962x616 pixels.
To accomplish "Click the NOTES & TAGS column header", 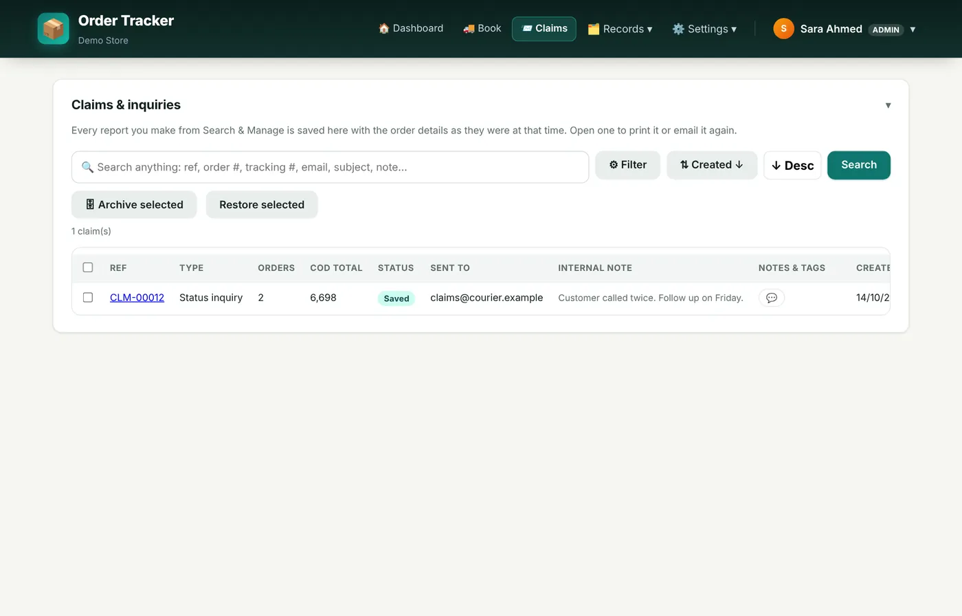I will [792, 268].
